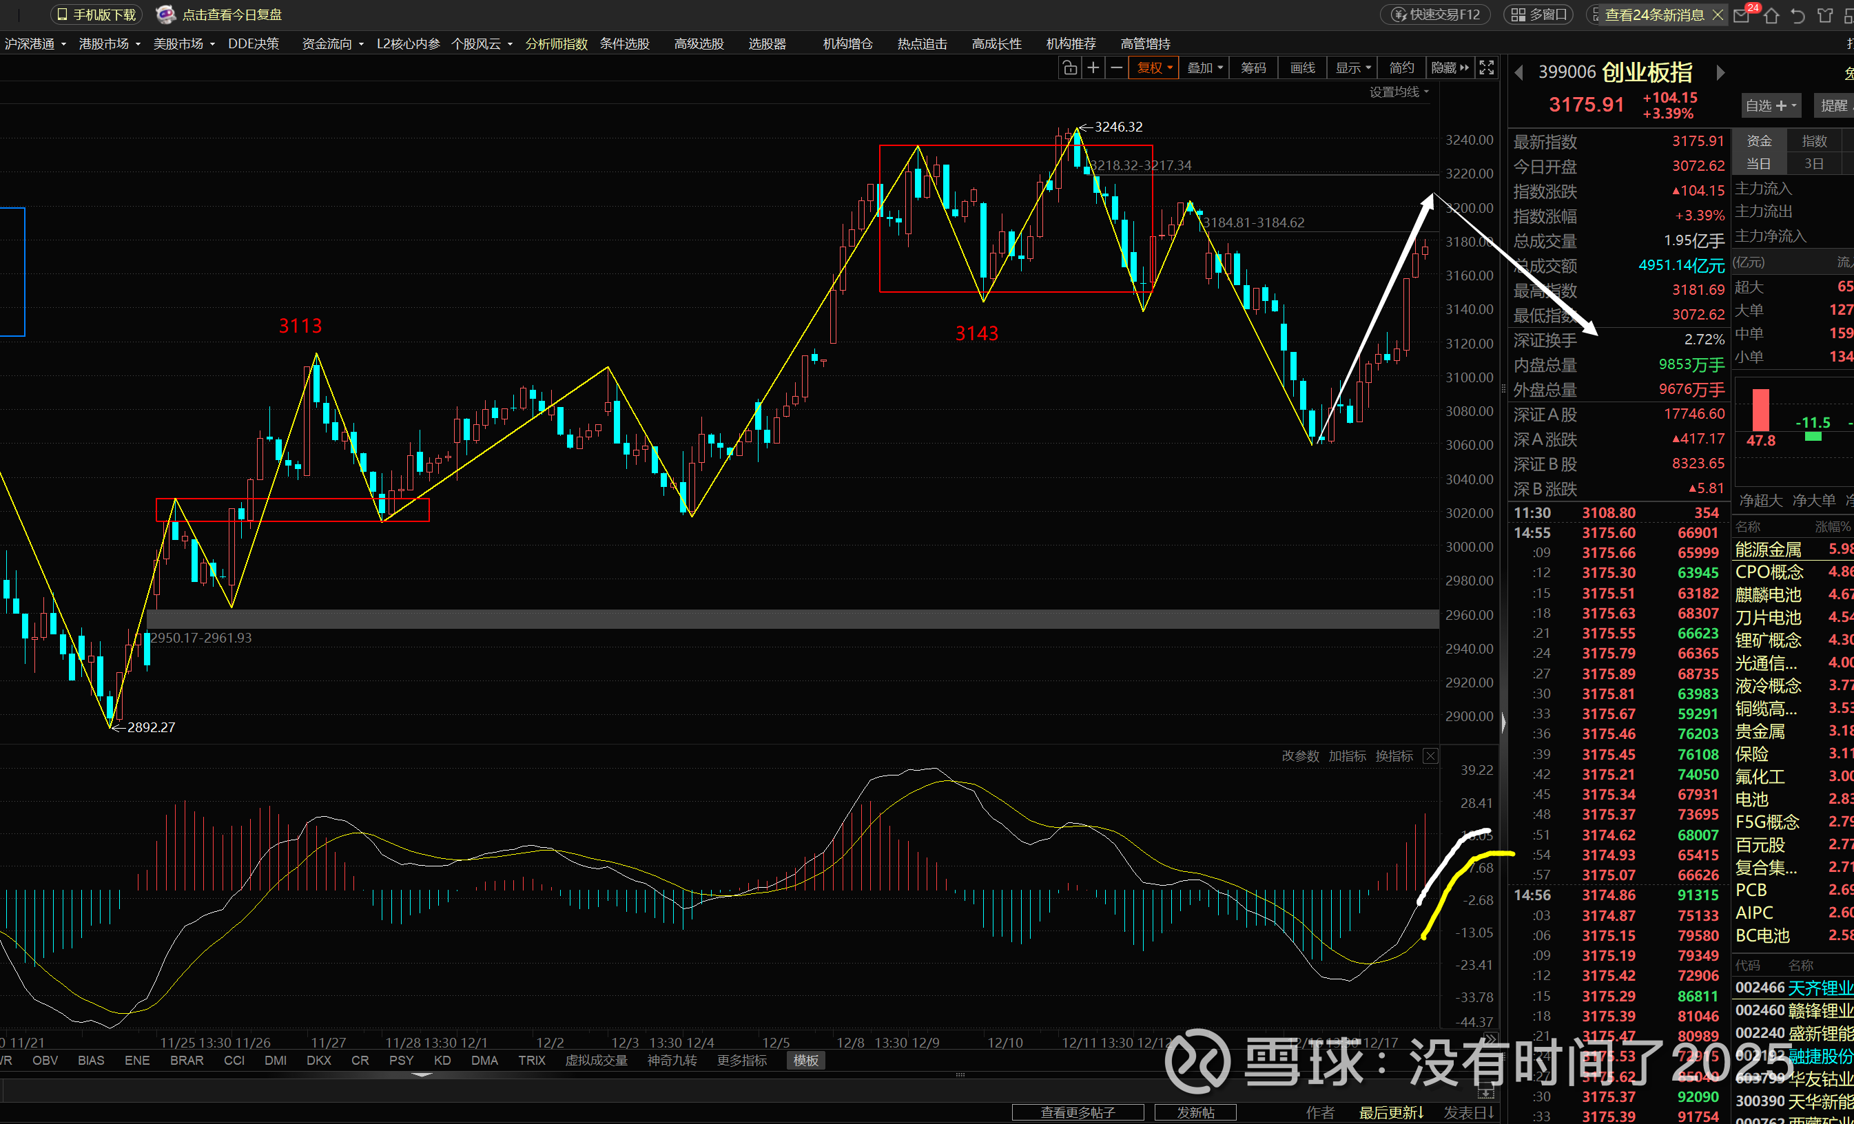Toggle fullscreen chart icon

1487,67
